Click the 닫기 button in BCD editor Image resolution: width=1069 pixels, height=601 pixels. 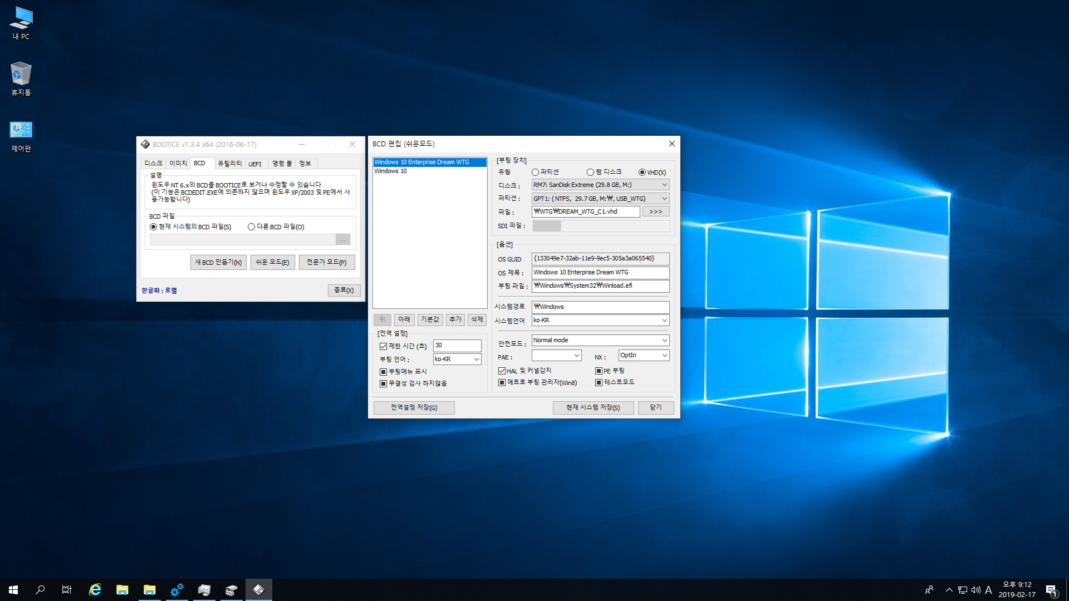click(x=656, y=408)
